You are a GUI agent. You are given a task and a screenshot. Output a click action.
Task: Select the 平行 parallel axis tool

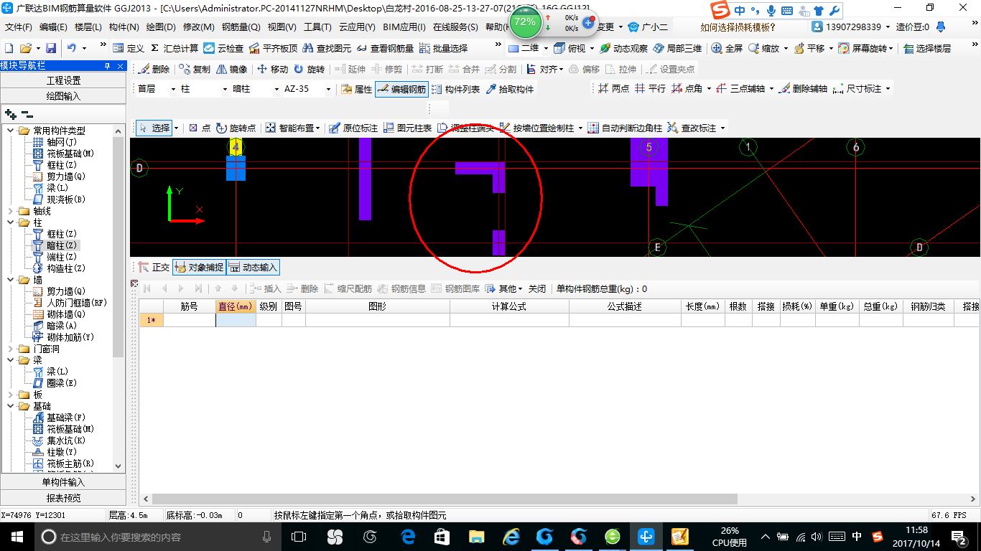tap(650, 89)
